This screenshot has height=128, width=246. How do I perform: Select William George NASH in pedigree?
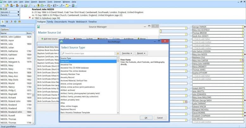[218, 101]
